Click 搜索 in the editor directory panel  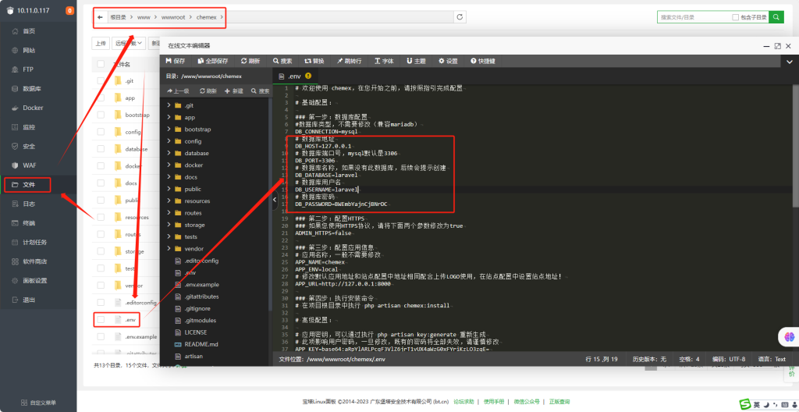click(x=260, y=91)
